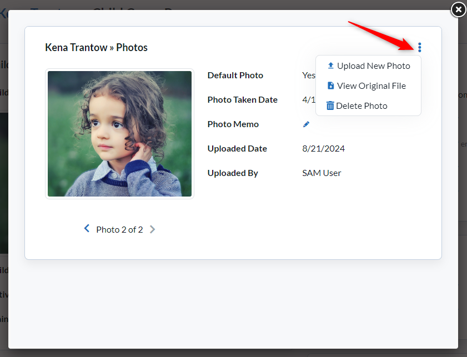Open the child's photo thumbnail
Screen dimensions: 467x357
tap(119, 134)
